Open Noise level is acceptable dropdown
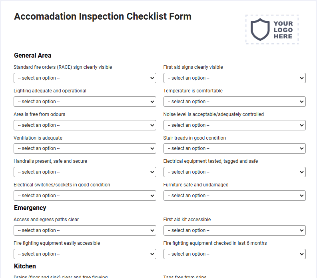 tap(235, 125)
